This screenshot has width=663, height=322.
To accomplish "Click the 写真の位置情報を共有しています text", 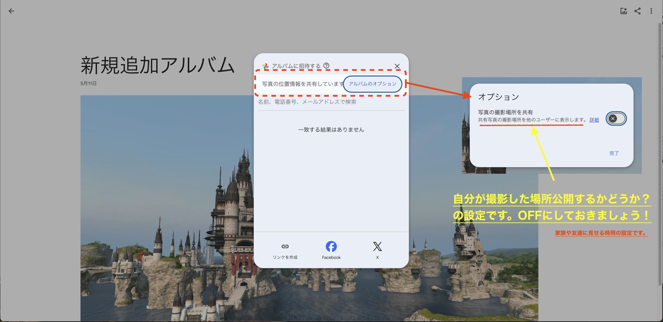I will point(302,84).
